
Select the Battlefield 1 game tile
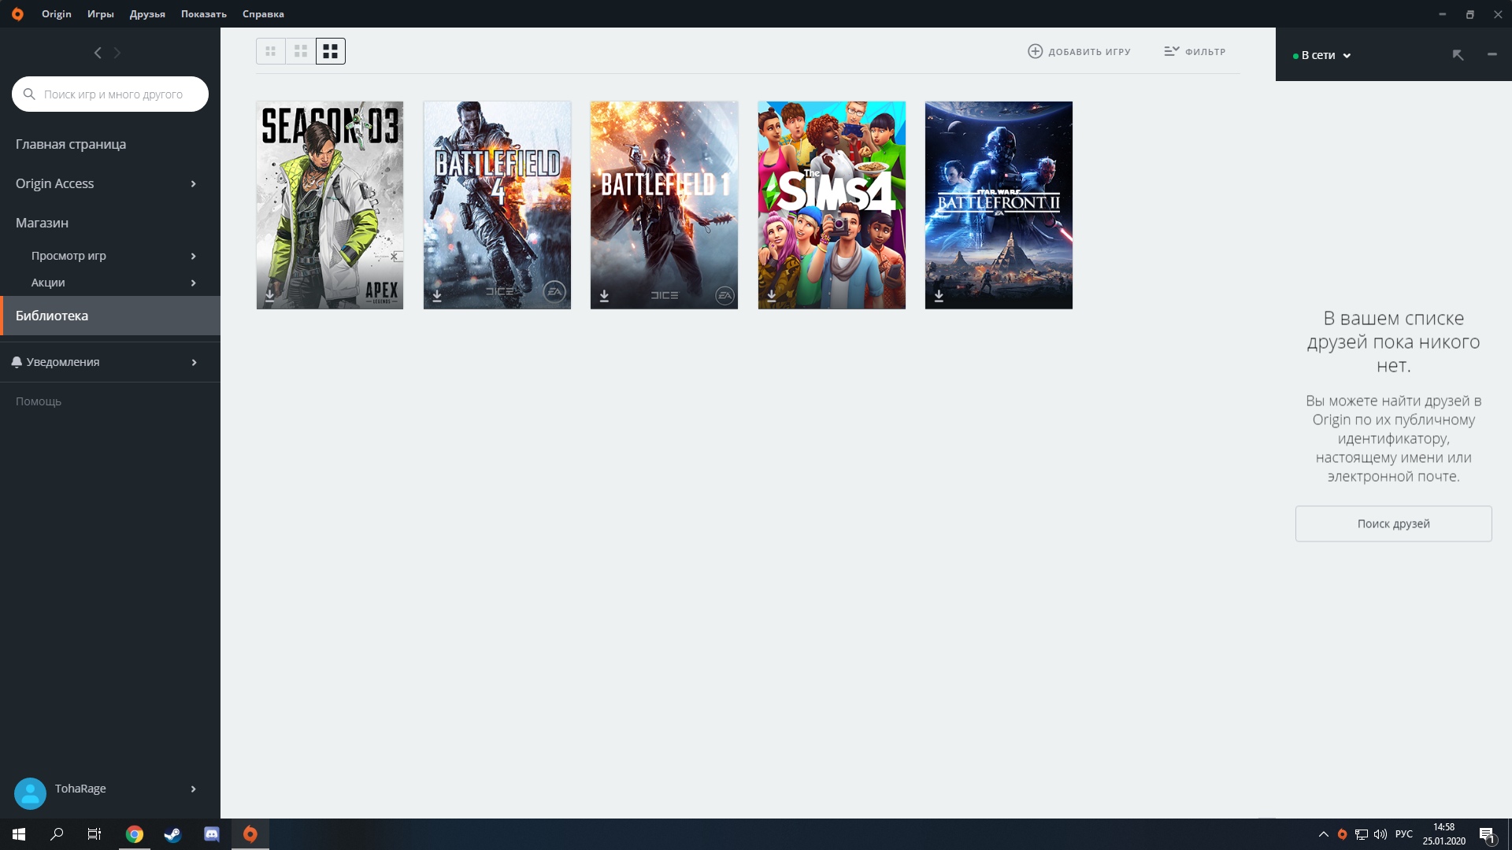pyautogui.click(x=664, y=205)
